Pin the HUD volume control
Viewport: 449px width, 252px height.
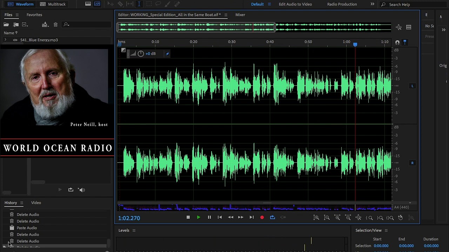click(x=167, y=54)
